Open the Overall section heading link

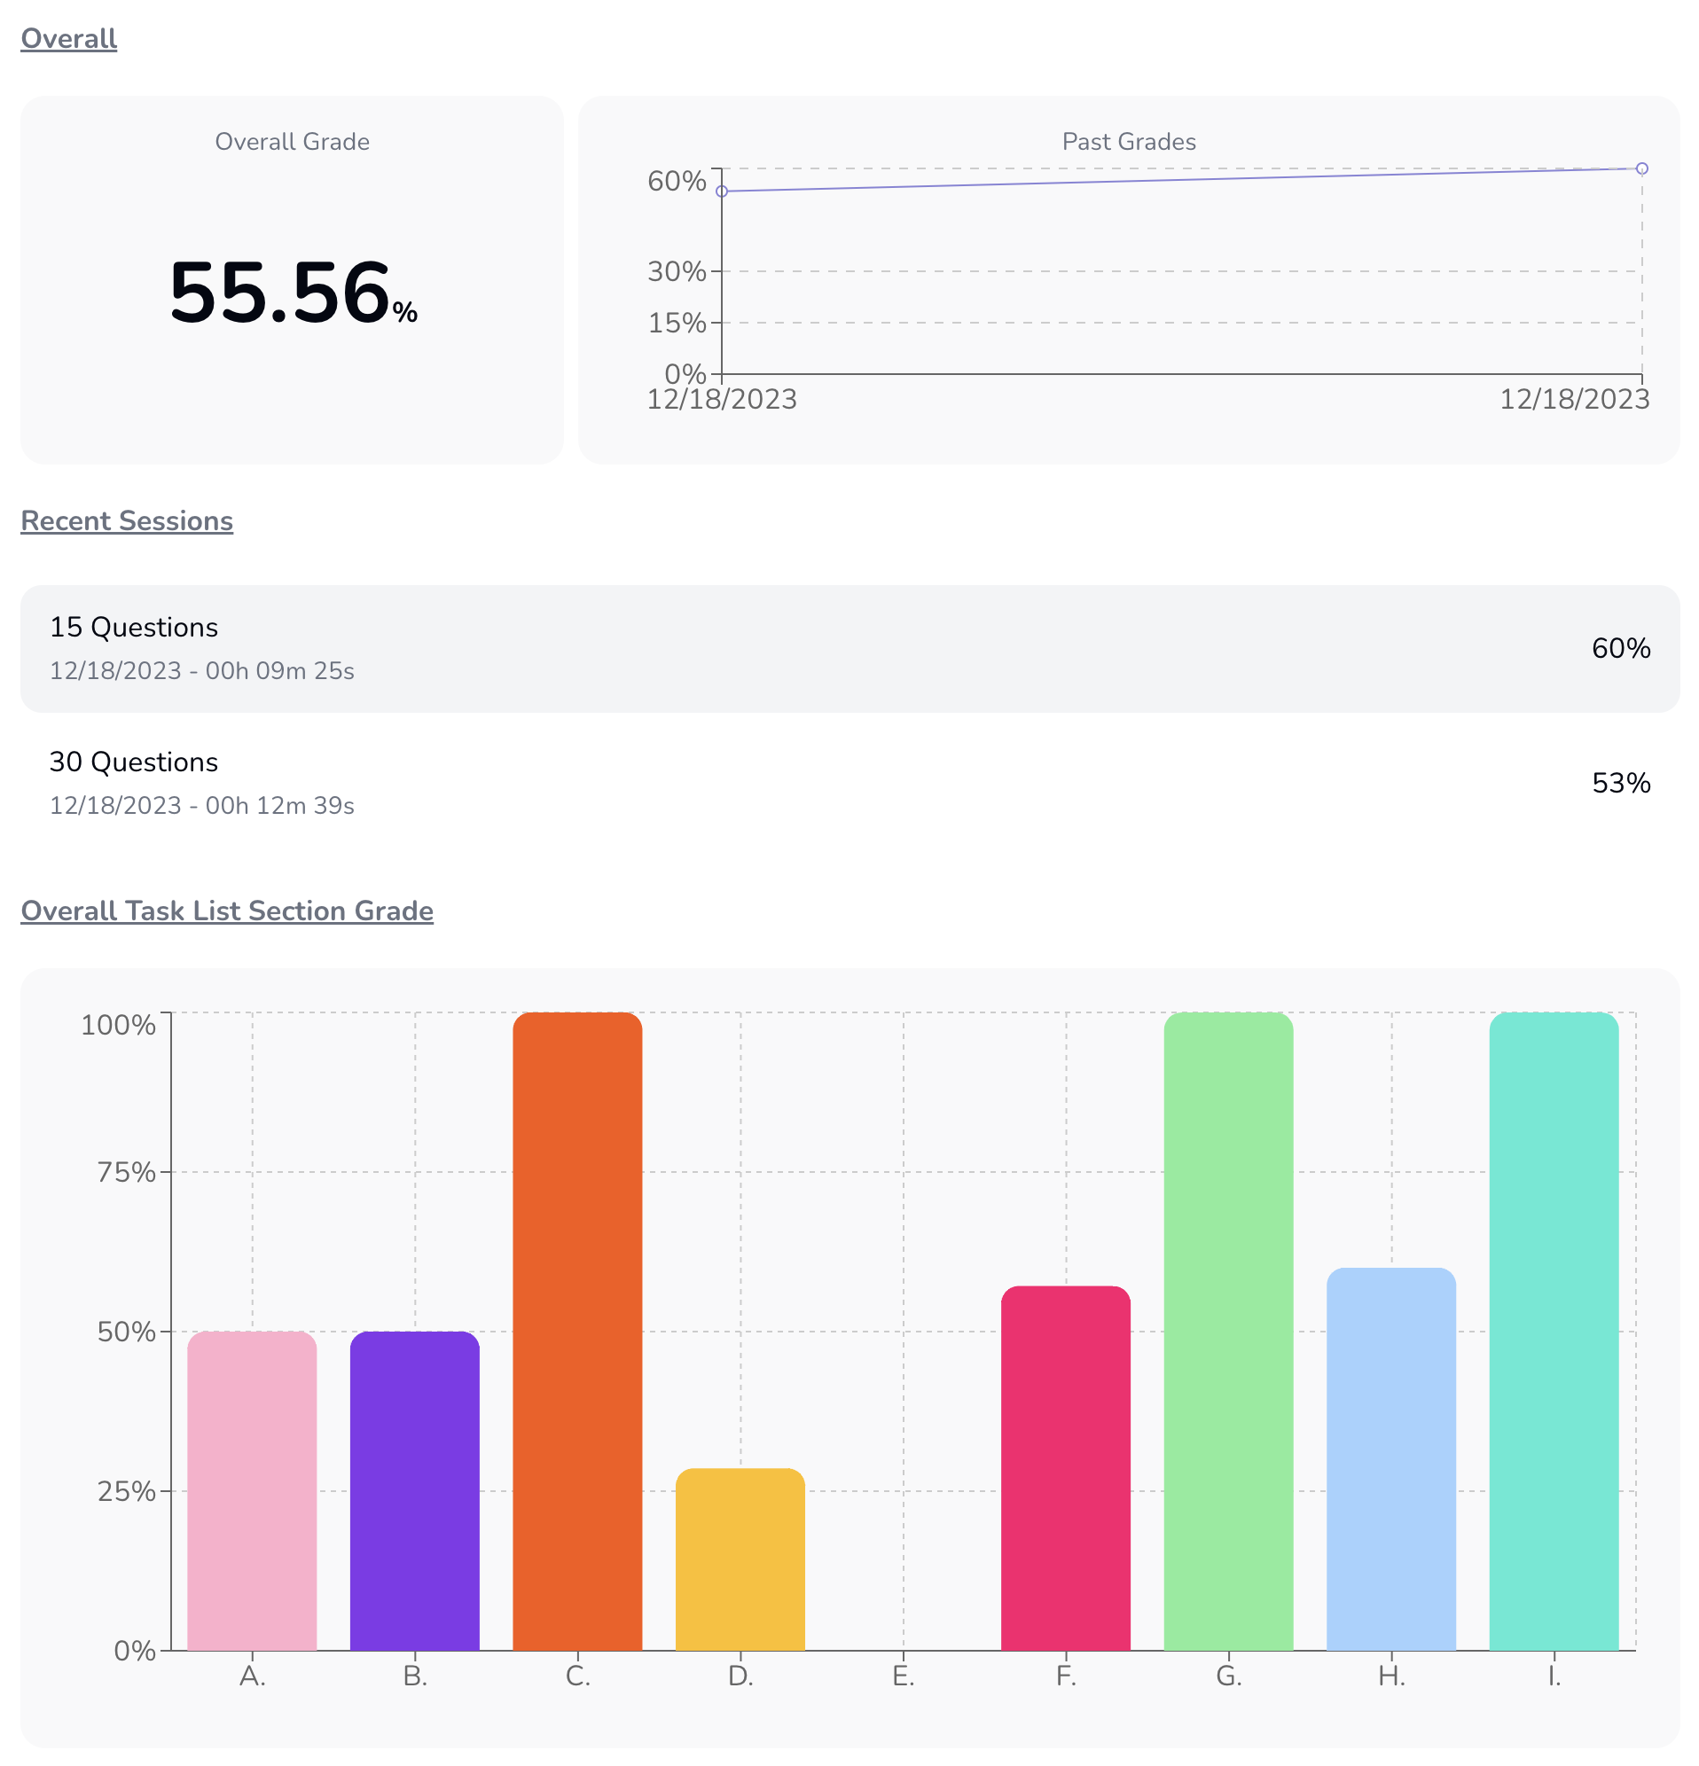coord(68,39)
